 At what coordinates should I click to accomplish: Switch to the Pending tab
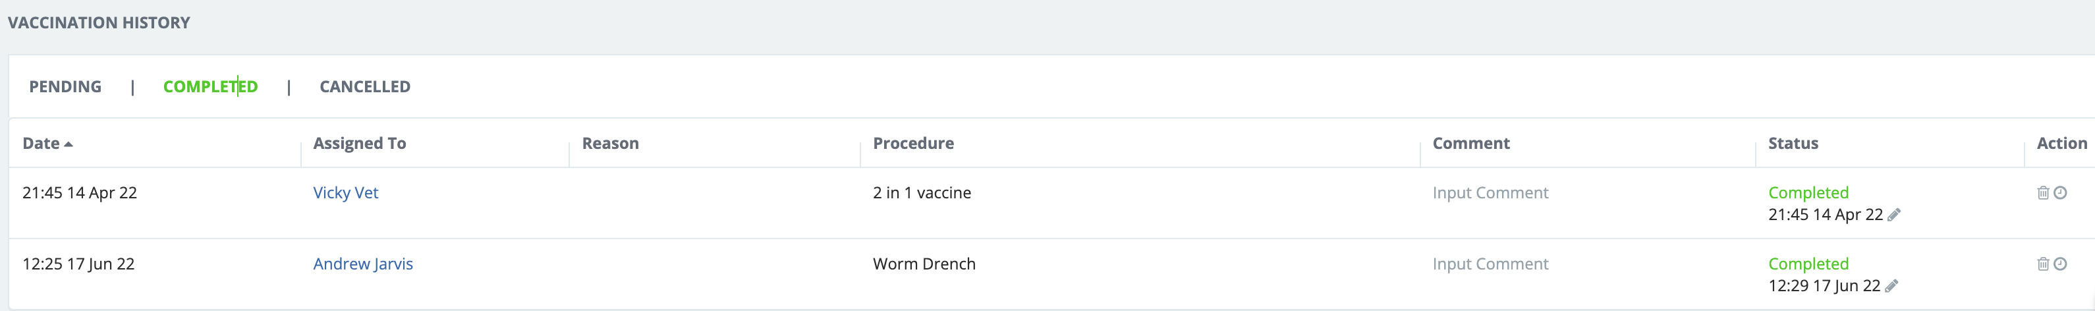(x=65, y=86)
